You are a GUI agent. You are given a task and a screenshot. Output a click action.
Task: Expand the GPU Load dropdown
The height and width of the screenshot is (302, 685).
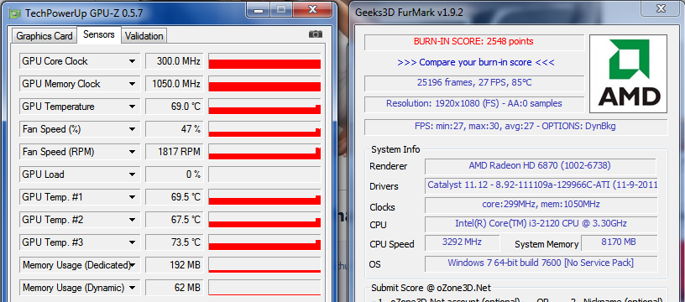pos(132,175)
